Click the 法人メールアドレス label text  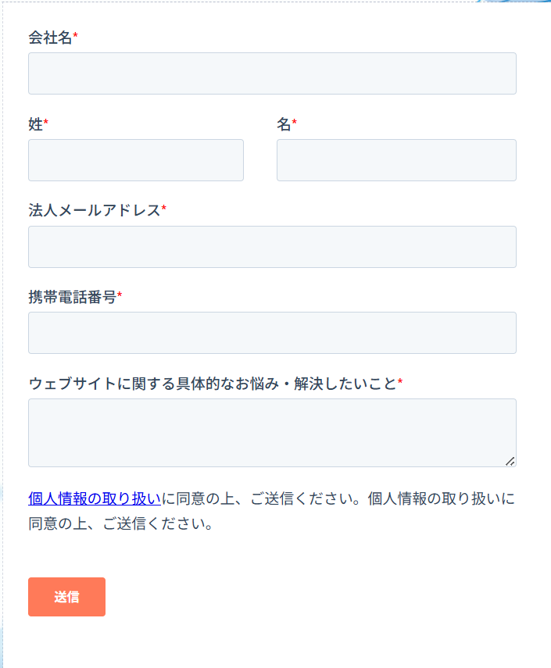point(94,210)
